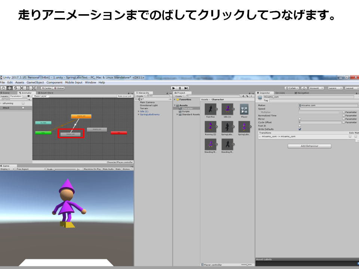
Task: Click the Project thumbnail size slider
Action: 246,265
